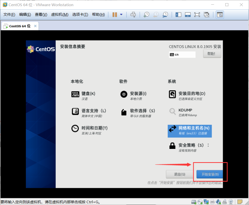Click the Ctrl+G input hint in status bar

pyautogui.click(x=93, y=202)
